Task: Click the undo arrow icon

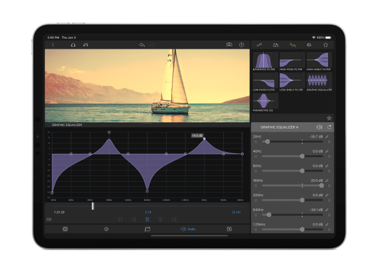Action: coord(142,45)
